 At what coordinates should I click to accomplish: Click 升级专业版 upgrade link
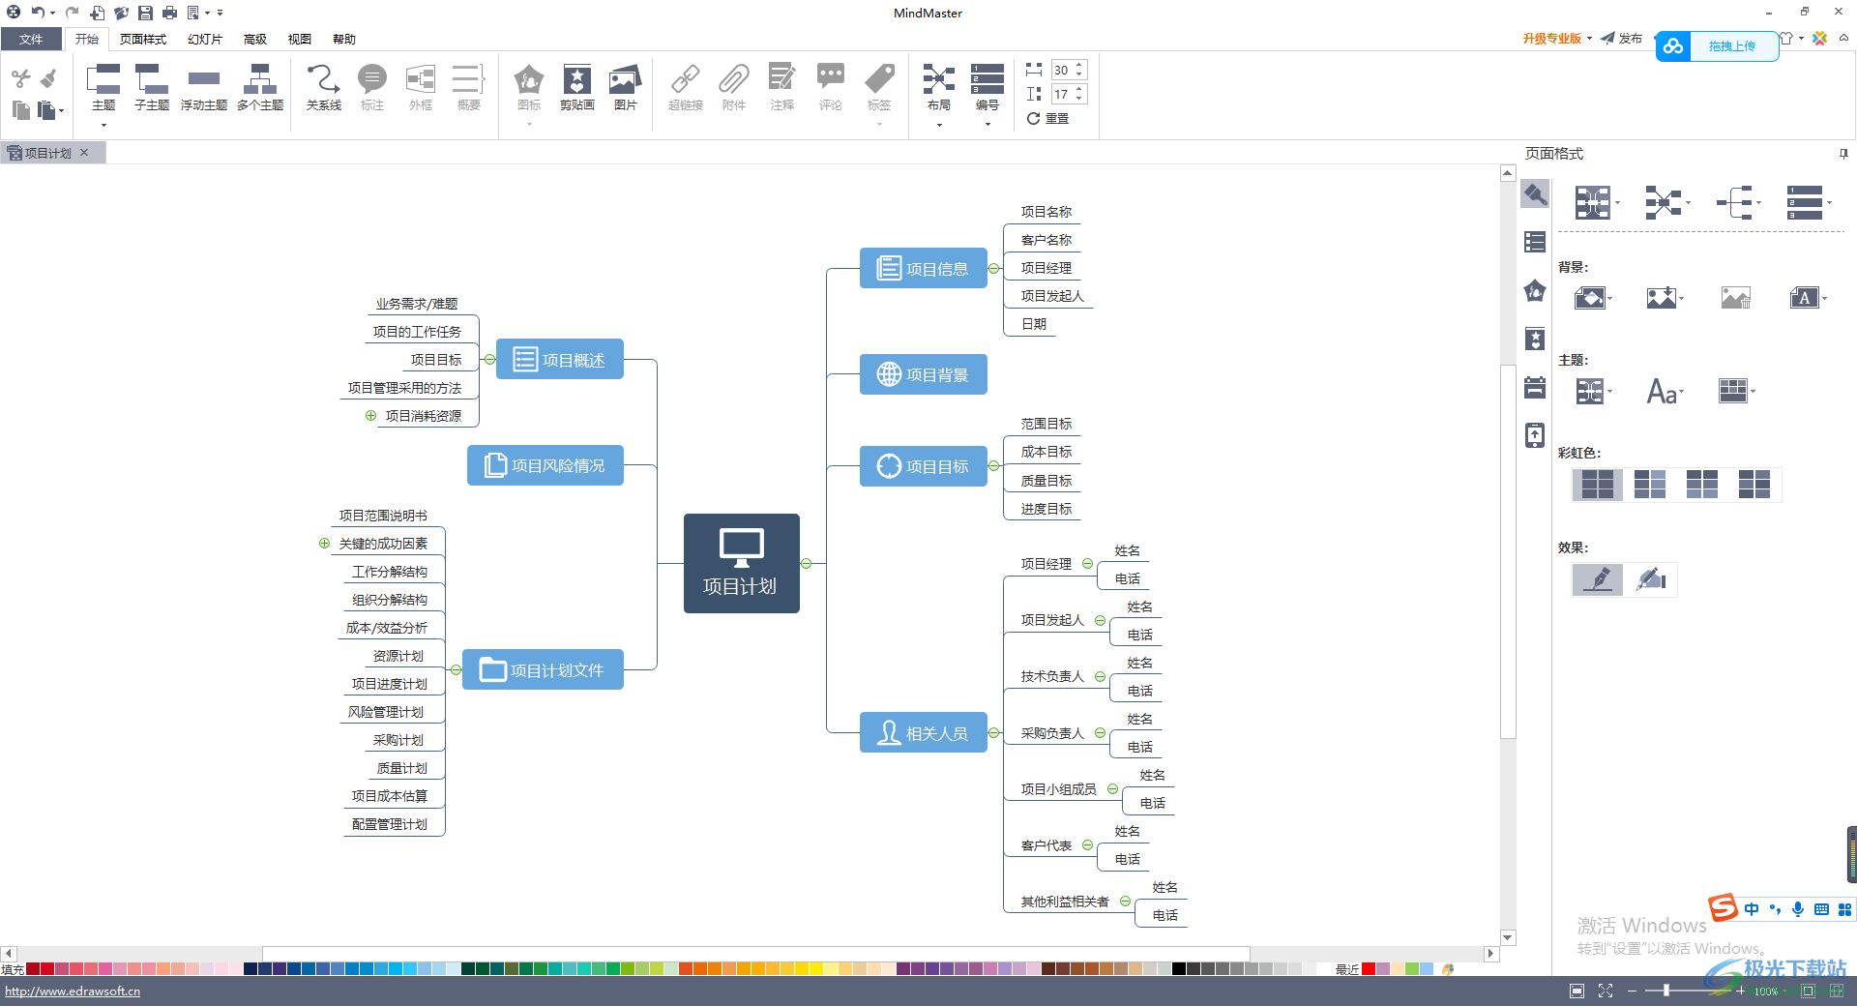pyautogui.click(x=1551, y=38)
